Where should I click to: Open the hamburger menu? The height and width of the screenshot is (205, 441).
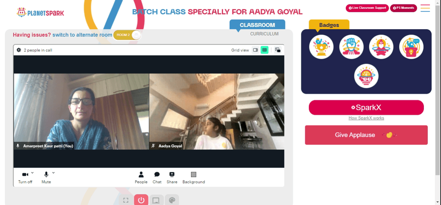[425, 8]
